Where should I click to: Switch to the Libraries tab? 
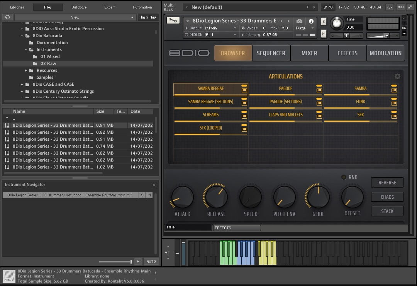[17, 7]
